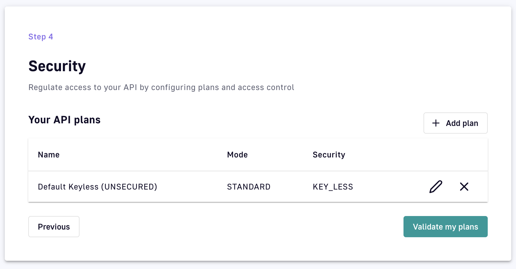Click the word 'plans' in Validate button
The height and width of the screenshot is (269, 516).
click(x=468, y=227)
